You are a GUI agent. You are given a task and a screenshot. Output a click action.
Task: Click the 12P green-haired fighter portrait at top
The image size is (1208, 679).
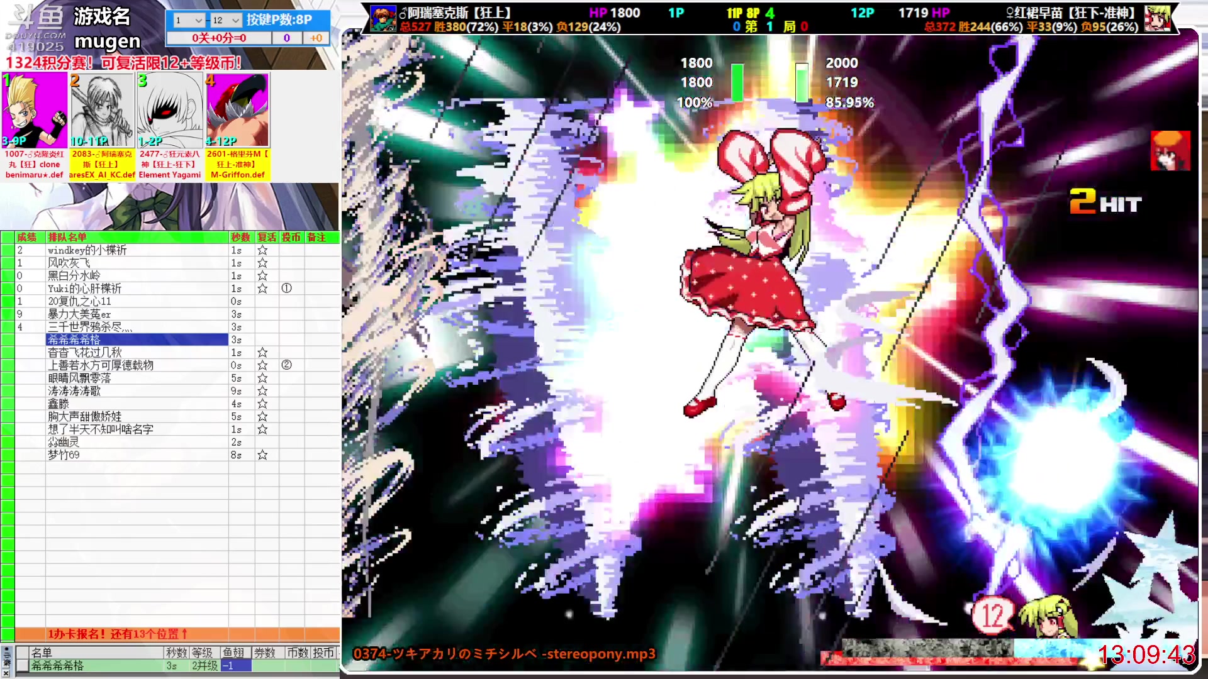tap(1156, 19)
